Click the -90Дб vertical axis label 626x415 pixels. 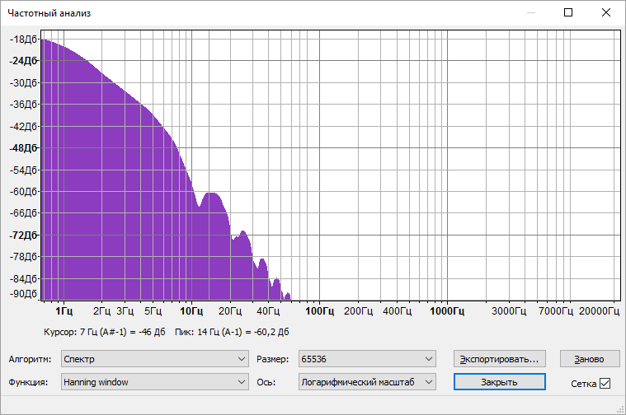tap(23, 294)
